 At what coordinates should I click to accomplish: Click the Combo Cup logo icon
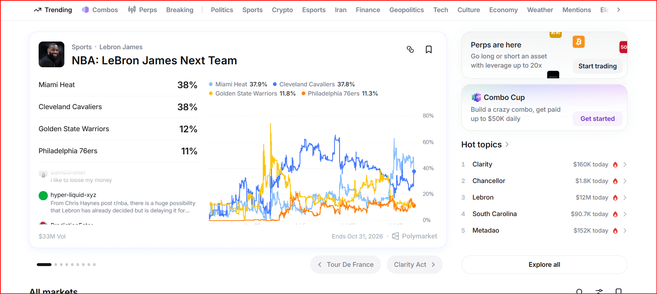pyautogui.click(x=476, y=97)
